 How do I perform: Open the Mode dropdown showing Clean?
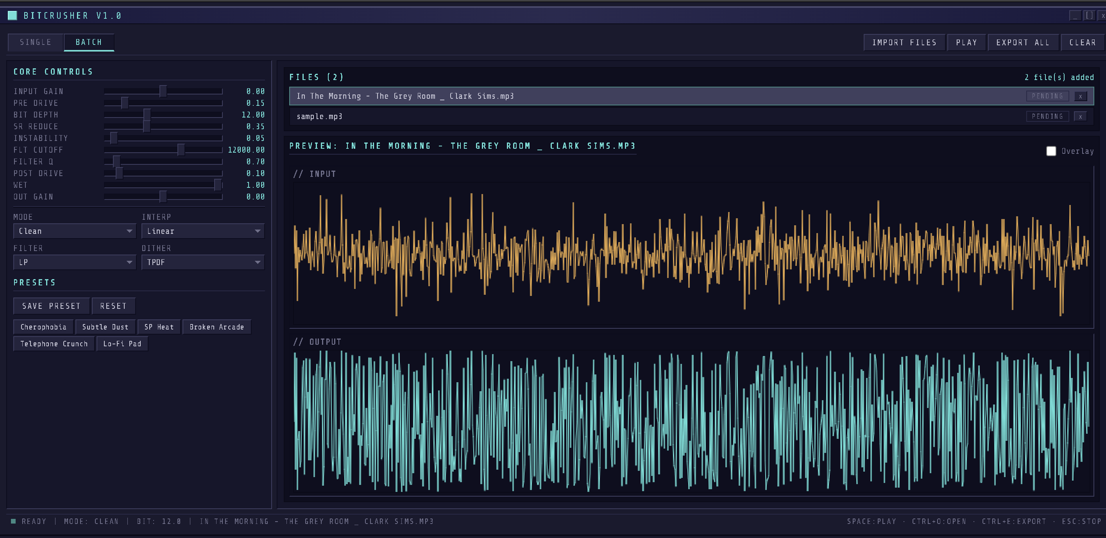coord(74,231)
